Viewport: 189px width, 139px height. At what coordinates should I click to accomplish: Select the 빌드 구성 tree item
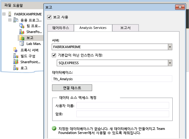click(x=28, y=56)
